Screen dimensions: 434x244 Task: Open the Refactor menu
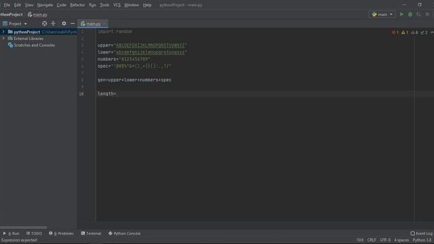coord(77,5)
